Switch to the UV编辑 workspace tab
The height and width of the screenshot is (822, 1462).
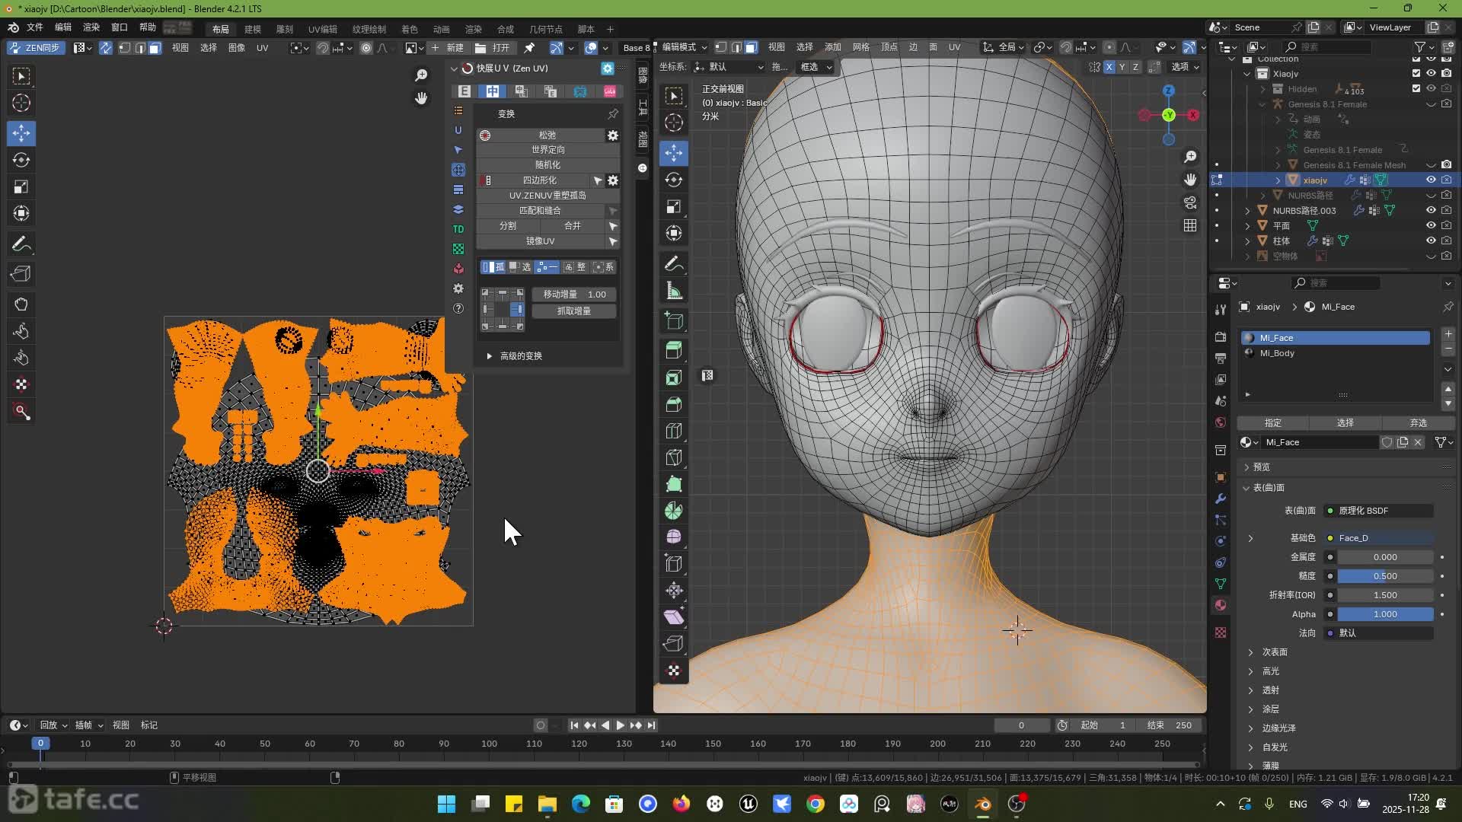point(322,29)
